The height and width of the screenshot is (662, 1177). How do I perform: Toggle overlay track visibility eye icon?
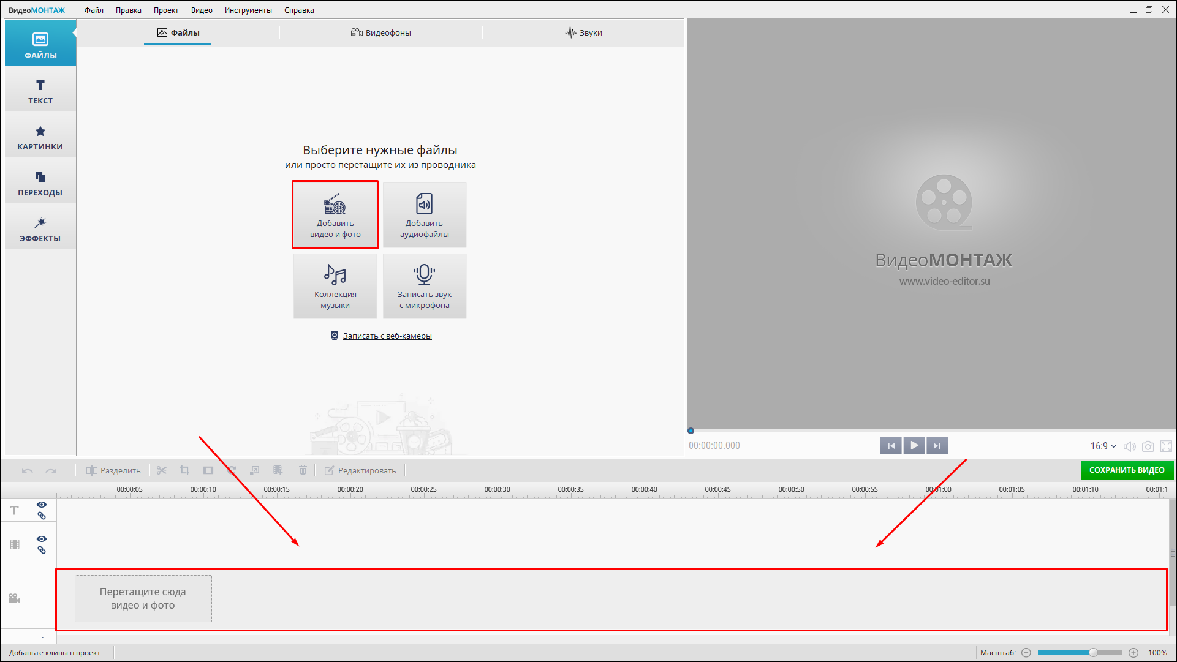(42, 539)
